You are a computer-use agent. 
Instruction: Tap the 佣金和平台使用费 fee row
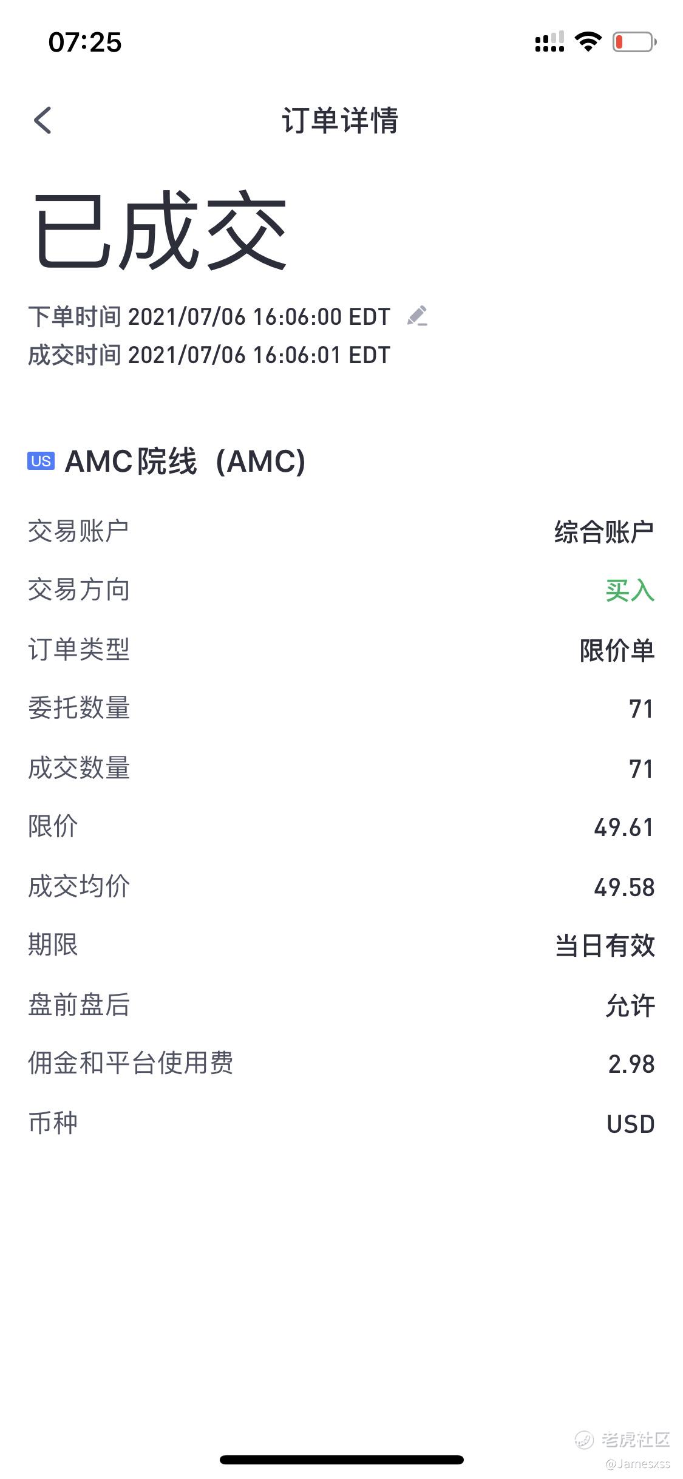[341, 1064]
